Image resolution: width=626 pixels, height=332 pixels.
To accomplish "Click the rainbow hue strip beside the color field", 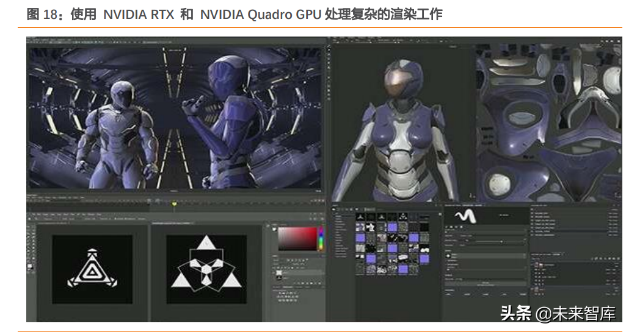I will [320, 238].
